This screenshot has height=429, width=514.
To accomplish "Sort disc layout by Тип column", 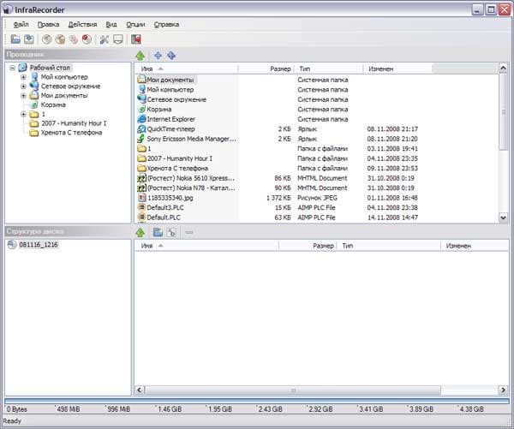I will click(x=388, y=246).
